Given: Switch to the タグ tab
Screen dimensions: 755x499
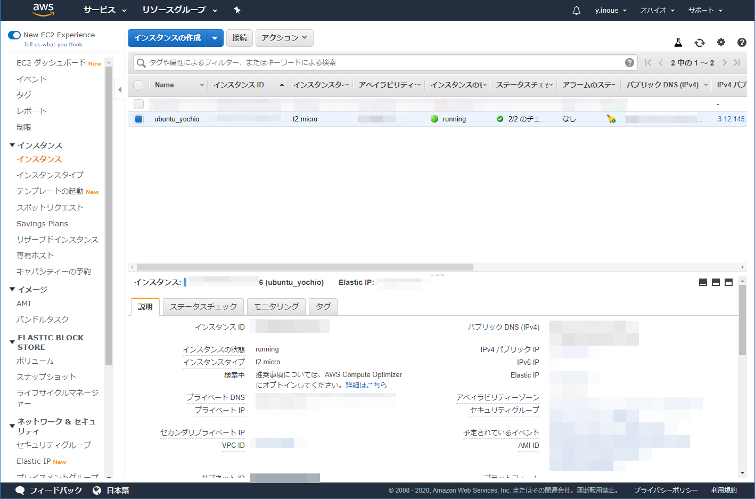Looking at the screenshot, I should (323, 307).
